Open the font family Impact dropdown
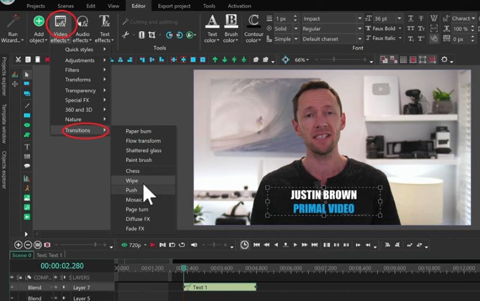Image resolution: width=480 pixels, height=301 pixels. (x=360, y=19)
